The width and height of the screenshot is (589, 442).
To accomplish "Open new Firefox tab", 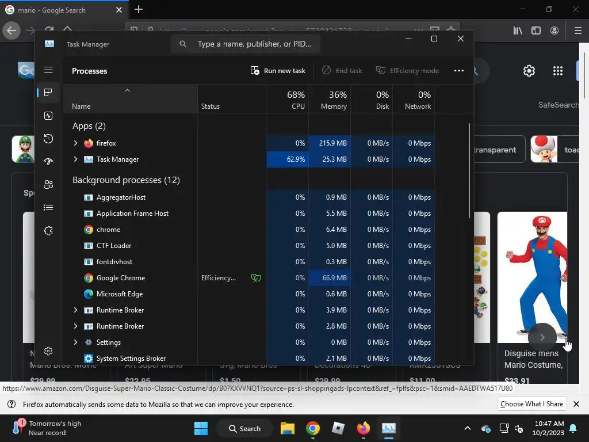I will click(139, 9).
